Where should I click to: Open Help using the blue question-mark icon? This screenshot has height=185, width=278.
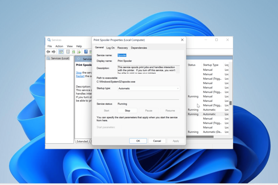coord(86,52)
